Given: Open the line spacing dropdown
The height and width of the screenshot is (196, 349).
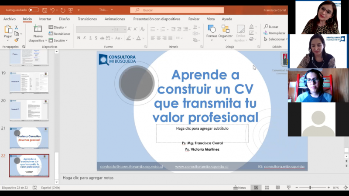Looking at the screenshot, I should (187, 29).
